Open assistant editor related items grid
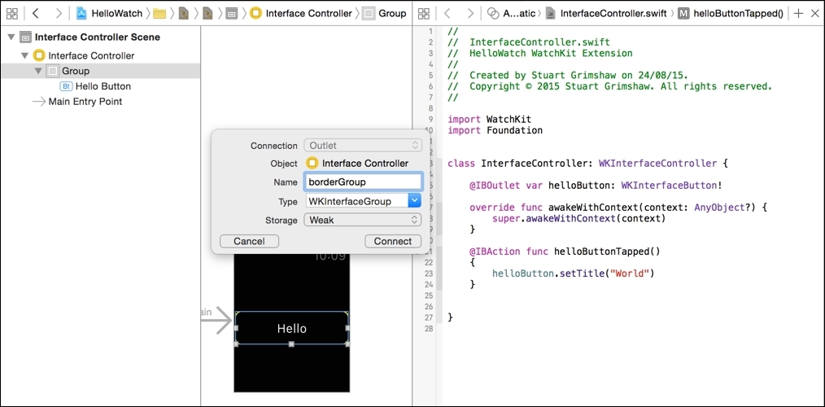The height and width of the screenshot is (407, 825). pyautogui.click(x=423, y=13)
